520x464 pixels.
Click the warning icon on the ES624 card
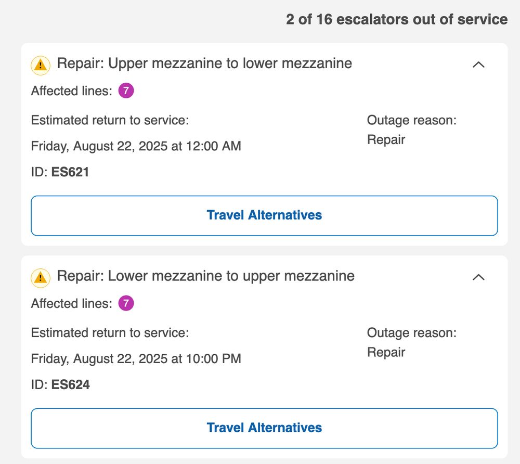point(40,277)
